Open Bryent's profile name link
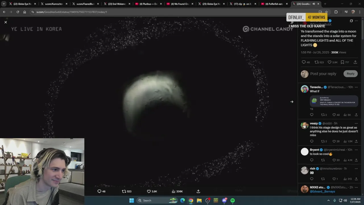364x205 pixels. click(x=315, y=150)
